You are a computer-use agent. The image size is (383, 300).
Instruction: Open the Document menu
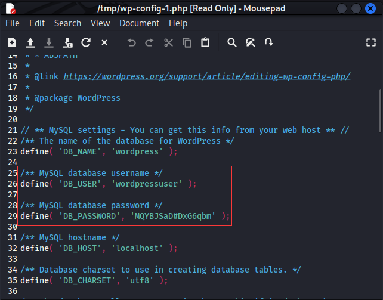tap(139, 23)
